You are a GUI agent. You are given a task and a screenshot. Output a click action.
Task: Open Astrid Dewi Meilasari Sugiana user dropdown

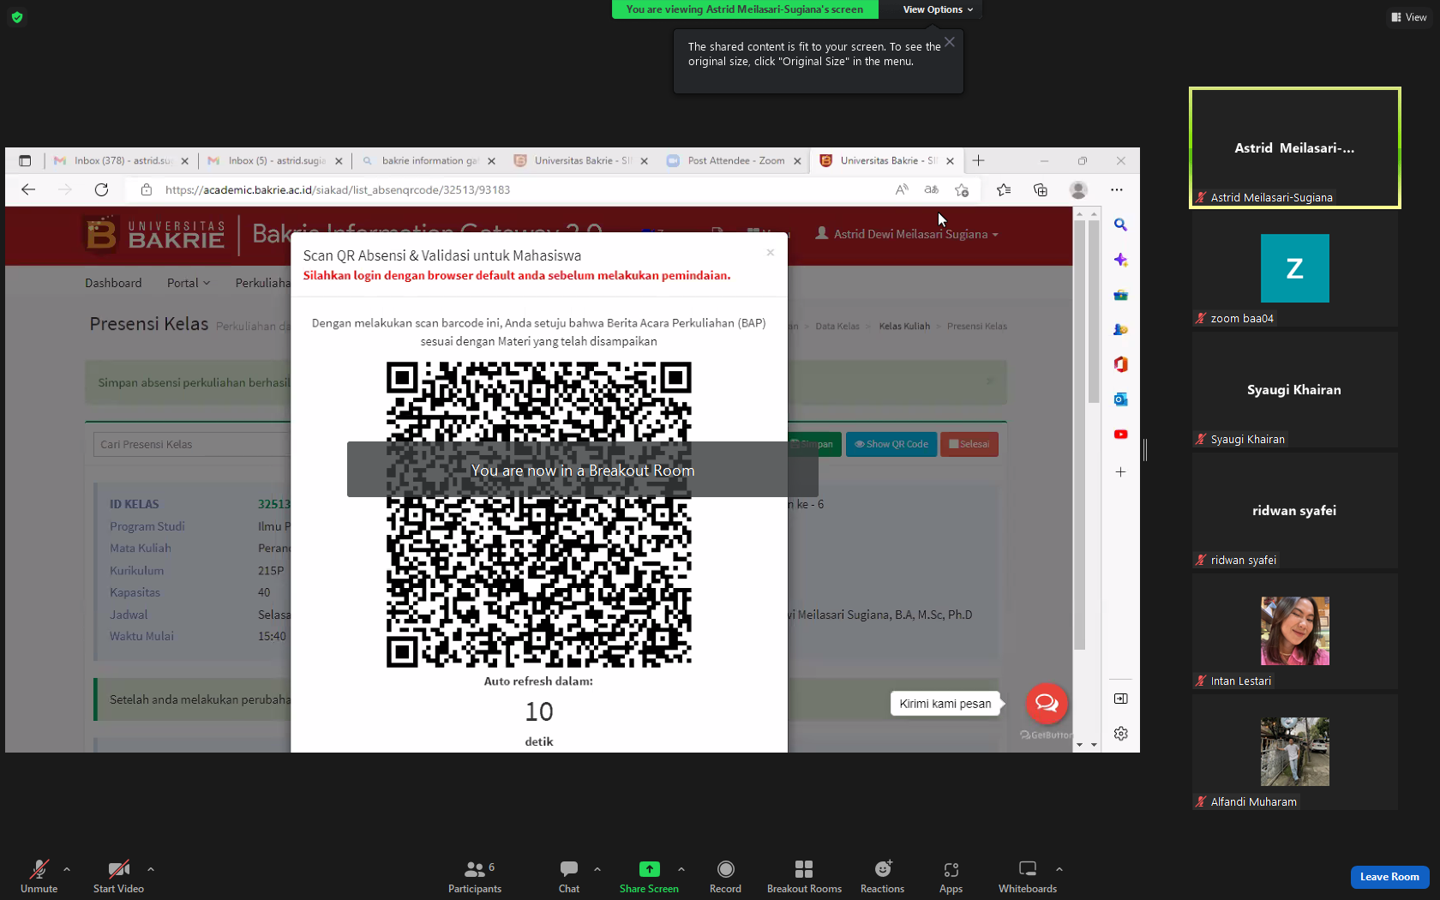pos(907,234)
